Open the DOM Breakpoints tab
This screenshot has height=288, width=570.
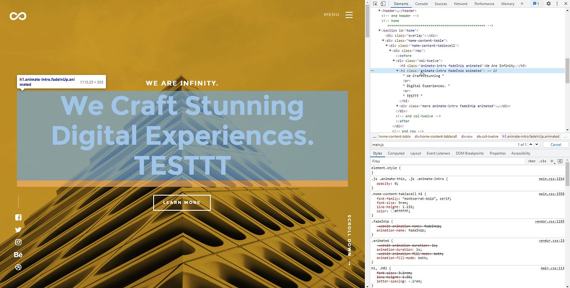tap(469, 153)
